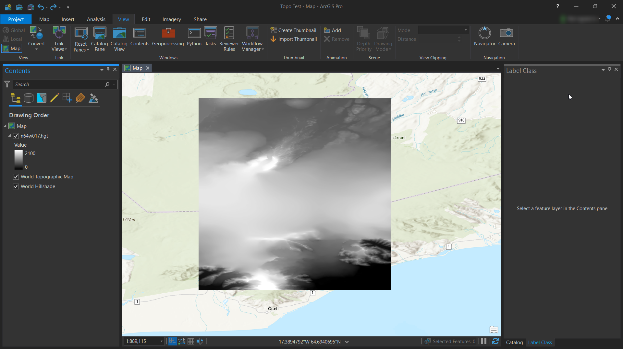Screen dimensions: 623x349
Task: Undo the last action
Action: [x=41, y=7]
